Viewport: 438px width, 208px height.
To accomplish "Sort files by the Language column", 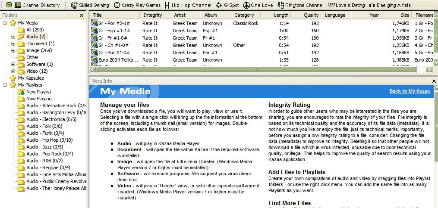I will (336, 15).
